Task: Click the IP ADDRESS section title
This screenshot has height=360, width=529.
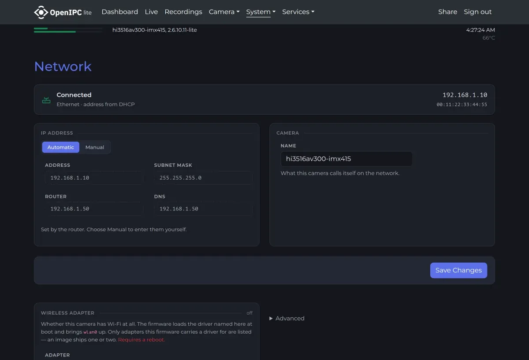Action: coord(57,133)
